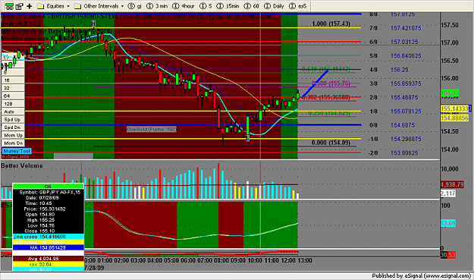
Task: Click the Mom Up button
Action: (13, 135)
